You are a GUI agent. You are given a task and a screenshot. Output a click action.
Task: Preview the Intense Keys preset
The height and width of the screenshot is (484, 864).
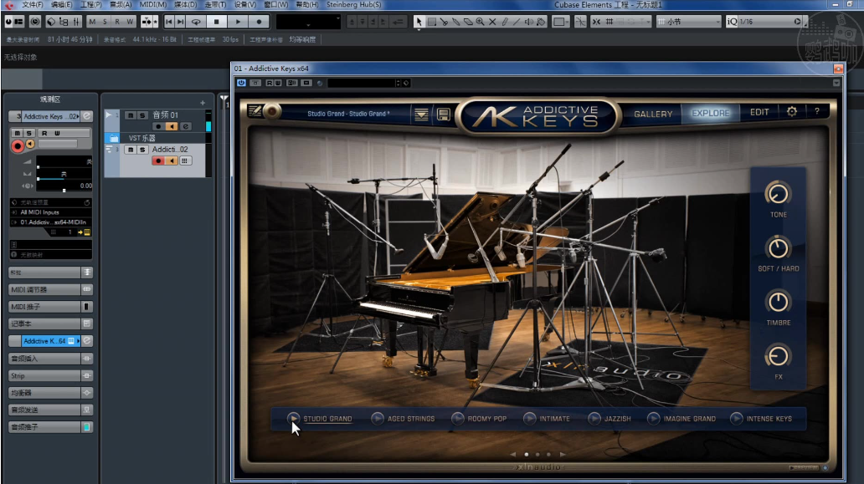click(x=736, y=419)
